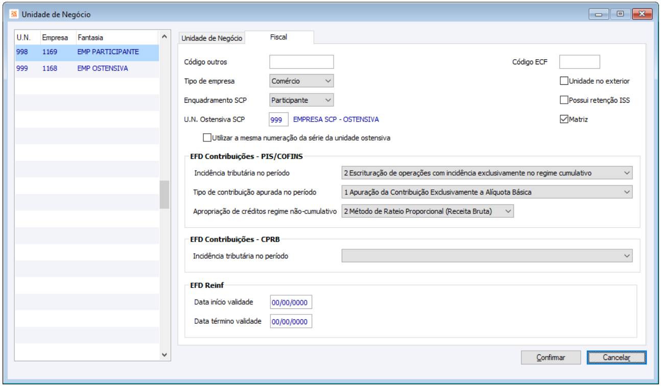This screenshot has width=661, height=386.
Task: Expand Tipo de contribuição apurada no período dropdown
Action: point(487,192)
